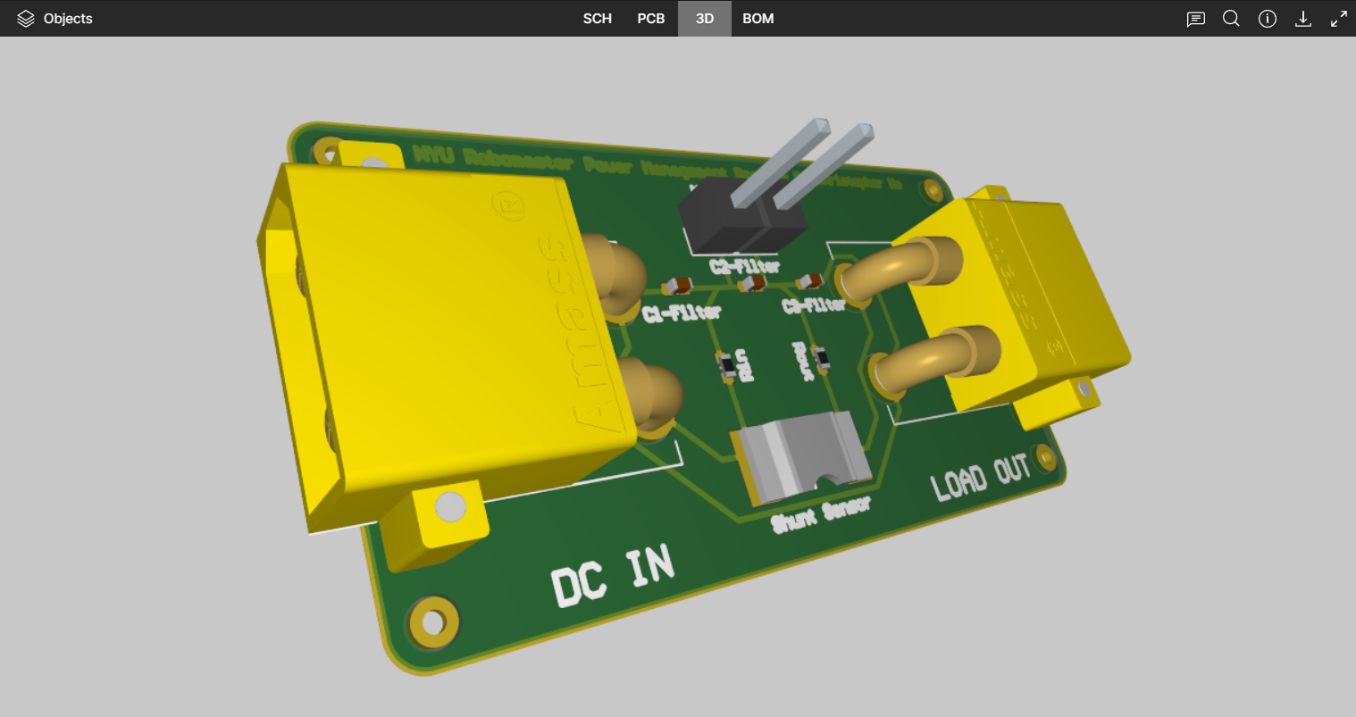Screen dimensions: 1356x717
Task: Click the Objects button
Action: pyautogui.click(x=68, y=18)
